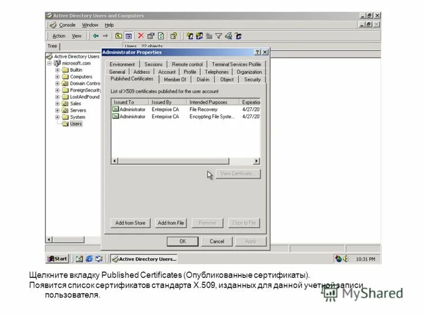Viewport: 423px width, 317px height.
Task: Collapse the microsoft.com tree node
Action: coord(49,63)
